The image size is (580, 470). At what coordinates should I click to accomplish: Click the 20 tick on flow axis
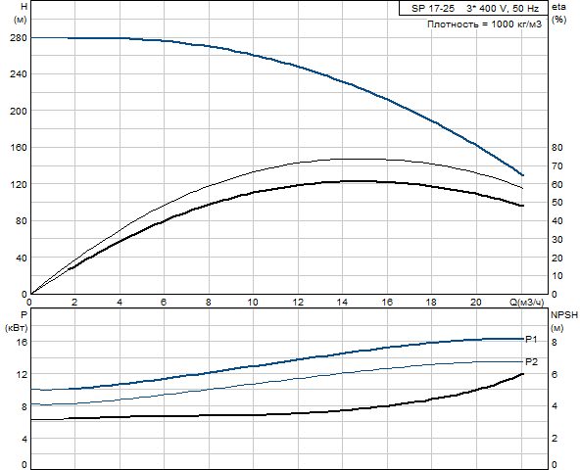[x=476, y=303]
